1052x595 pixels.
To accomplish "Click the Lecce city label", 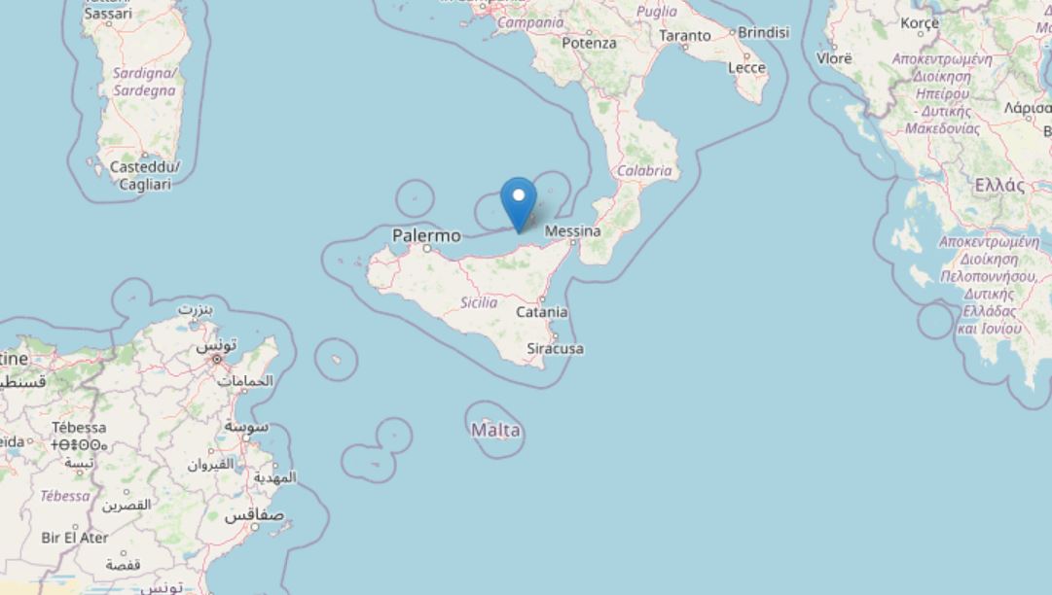I will click(x=746, y=68).
